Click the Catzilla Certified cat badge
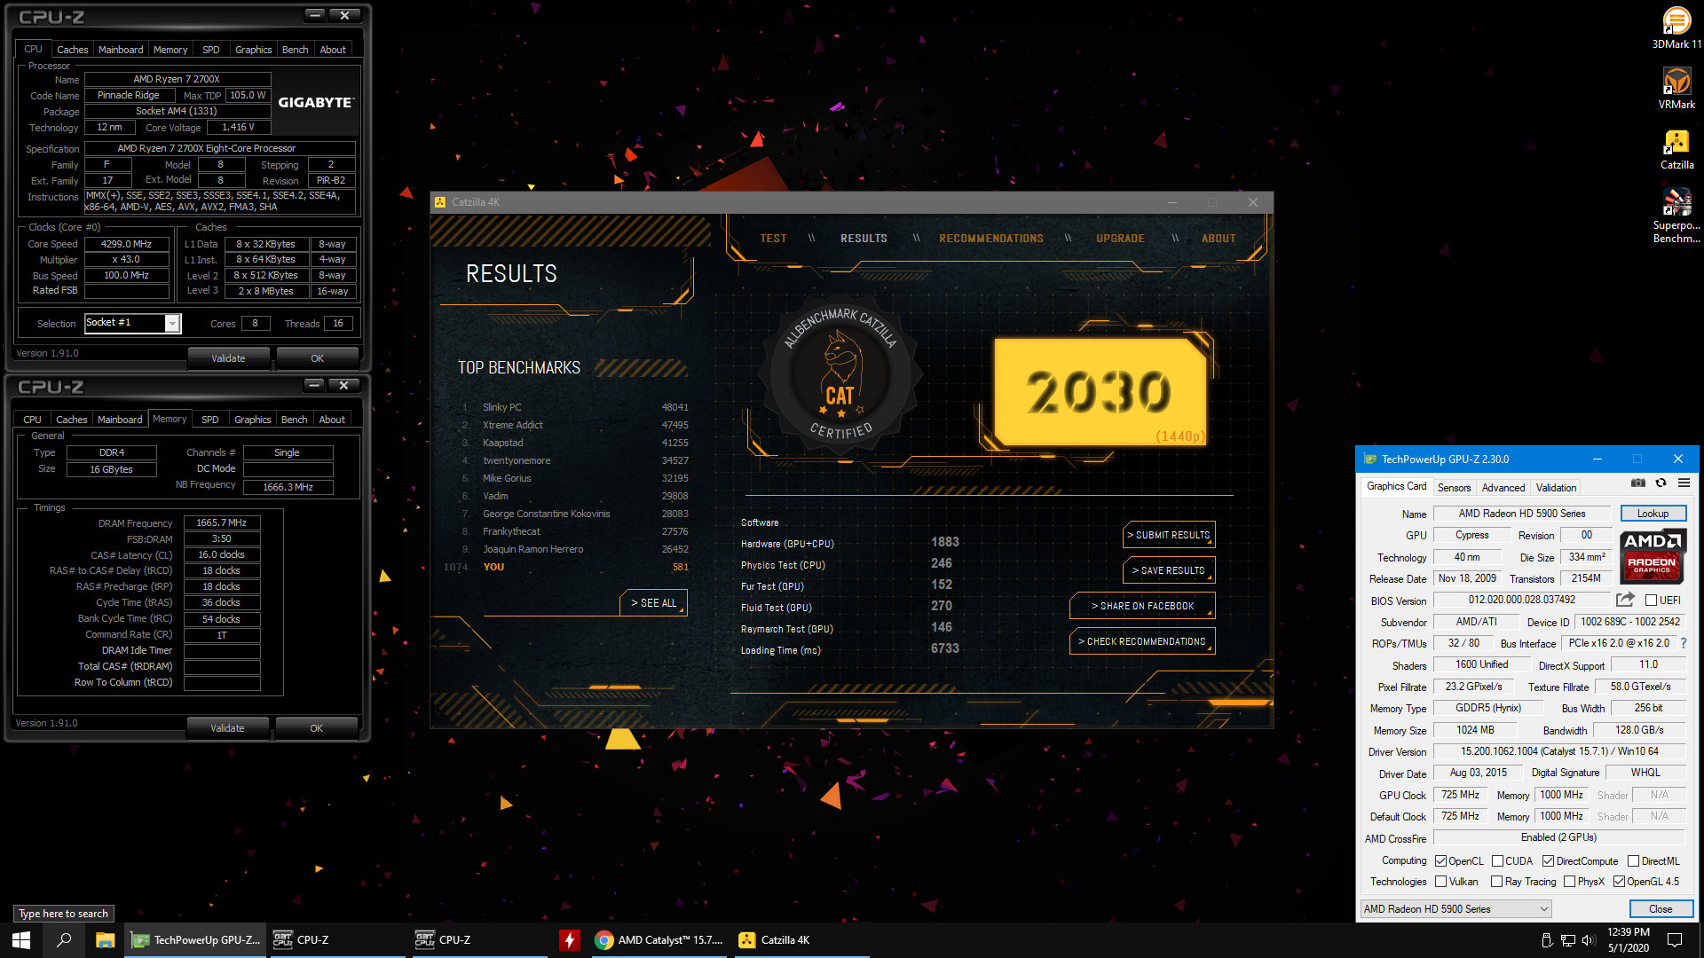1704x958 pixels. 840,374
